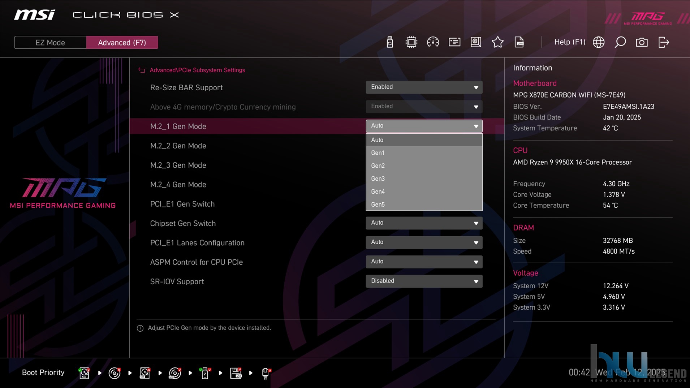This screenshot has width=690, height=388.
Task: Open the M-Flash USB BIOS update icon
Action: pos(389,42)
